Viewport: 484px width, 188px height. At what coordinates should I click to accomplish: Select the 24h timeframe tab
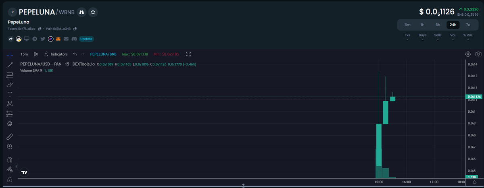[x=453, y=25]
